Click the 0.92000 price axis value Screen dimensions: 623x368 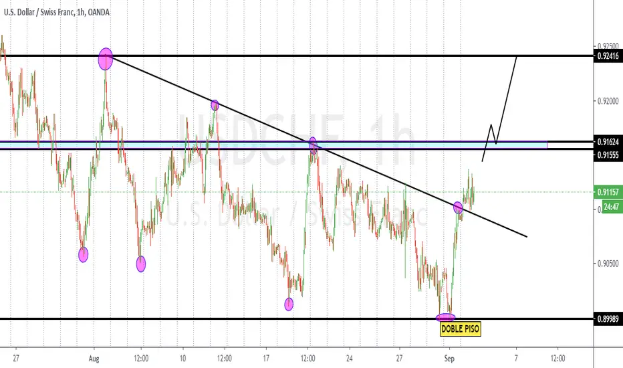click(x=608, y=101)
